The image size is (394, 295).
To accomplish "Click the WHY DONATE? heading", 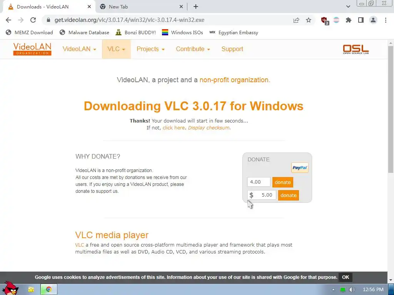I will (x=98, y=157).
